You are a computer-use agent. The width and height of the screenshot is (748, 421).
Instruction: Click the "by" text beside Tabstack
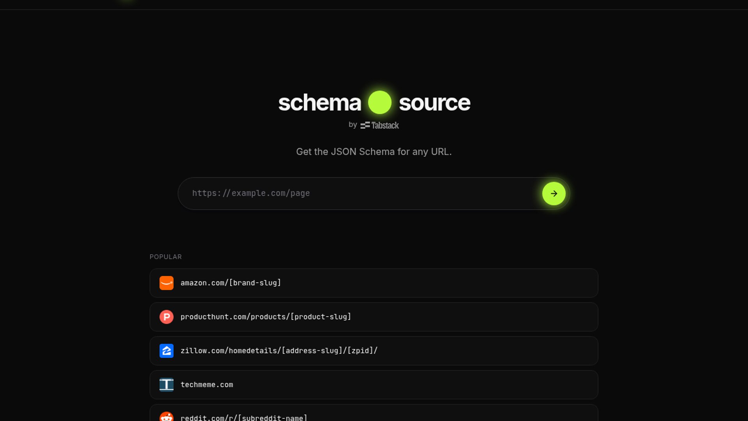tap(353, 125)
